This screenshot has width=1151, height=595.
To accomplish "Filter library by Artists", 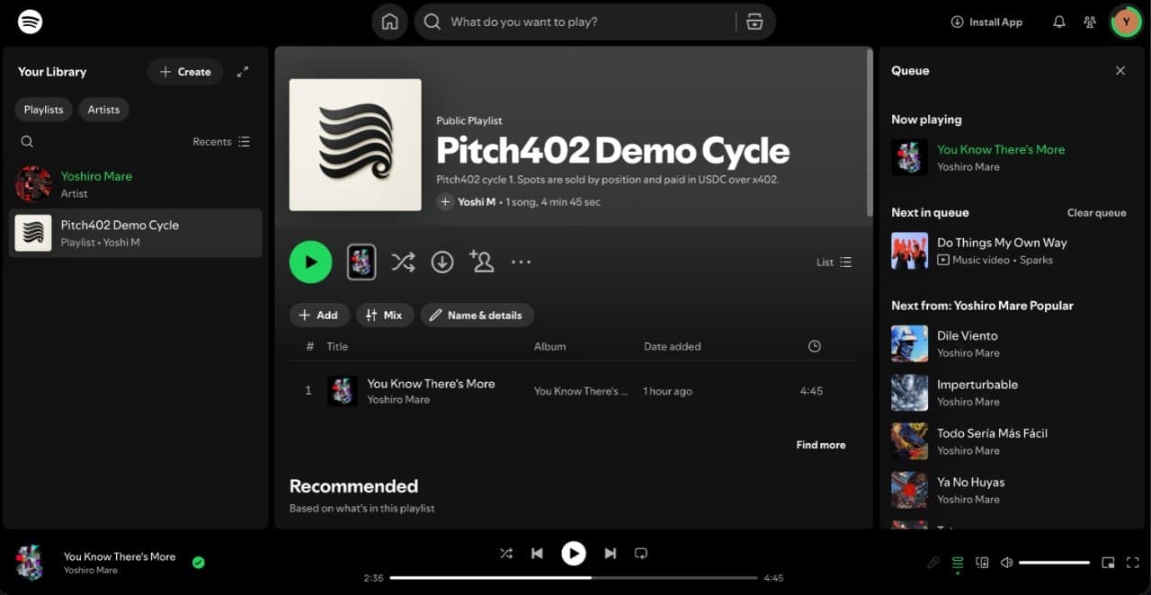I will click(x=103, y=110).
